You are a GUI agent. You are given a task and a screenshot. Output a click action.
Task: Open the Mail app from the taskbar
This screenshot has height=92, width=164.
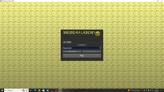pos(48,90)
